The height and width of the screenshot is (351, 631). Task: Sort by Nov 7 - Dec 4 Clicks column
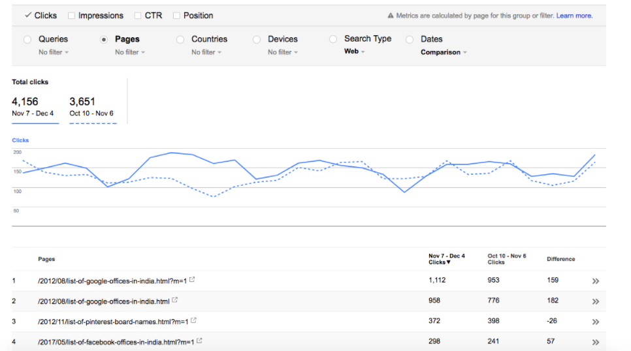[446, 259]
